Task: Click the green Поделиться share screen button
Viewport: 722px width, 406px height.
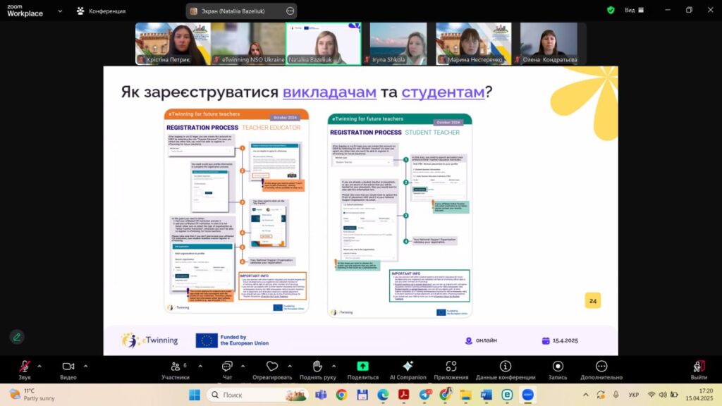Action: 362,367
